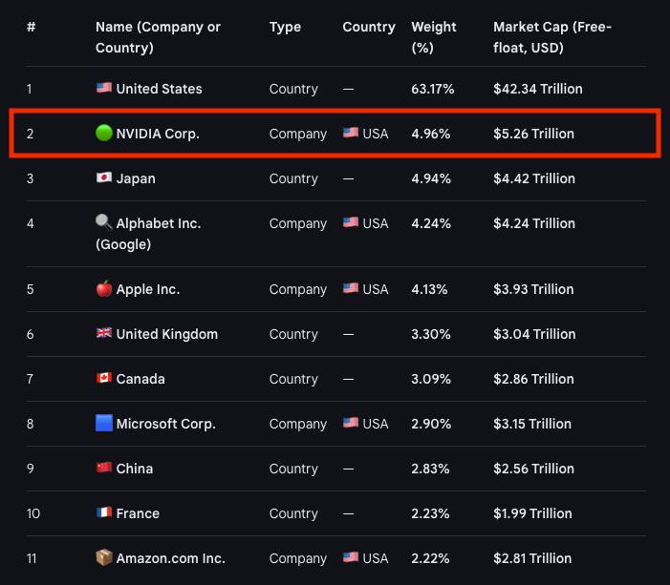The height and width of the screenshot is (585, 670).
Task: Click the USA flag in NVIDIA's Country cell
Action: coord(351,133)
